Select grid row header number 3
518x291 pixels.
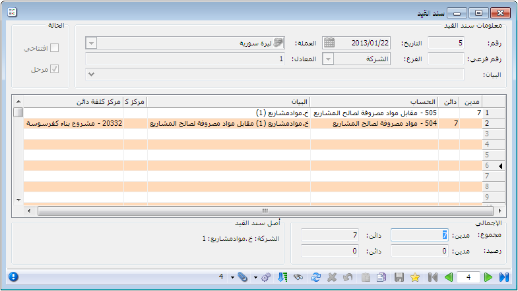494,134
